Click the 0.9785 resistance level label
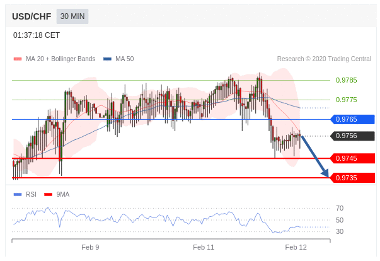The image size is (380, 261). coord(347,80)
